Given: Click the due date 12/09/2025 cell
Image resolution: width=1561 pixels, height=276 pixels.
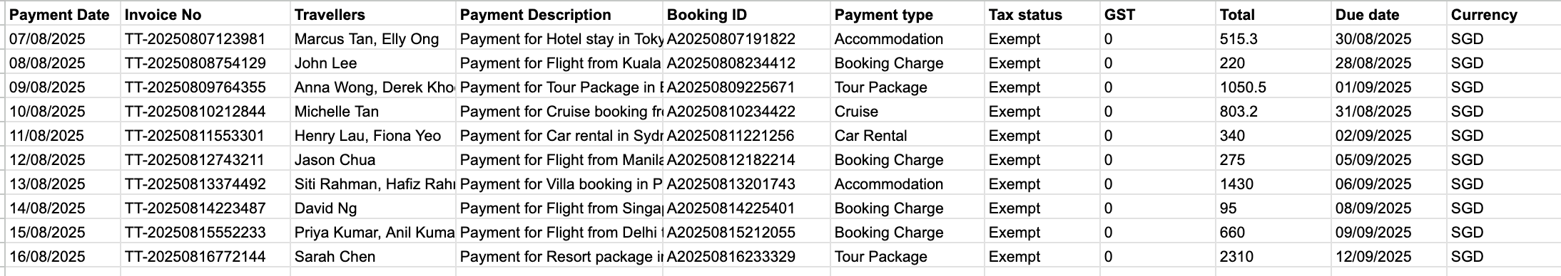Looking at the screenshot, I should tap(1389, 257).
